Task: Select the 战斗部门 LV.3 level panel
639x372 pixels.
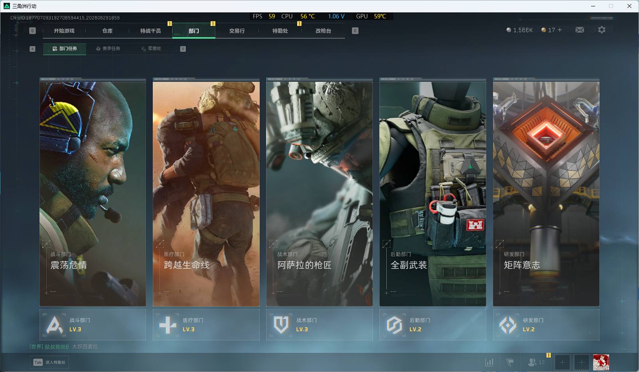Action: [x=93, y=325]
